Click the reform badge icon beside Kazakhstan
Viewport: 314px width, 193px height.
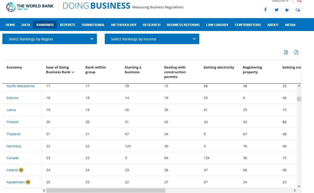(28, 182)
